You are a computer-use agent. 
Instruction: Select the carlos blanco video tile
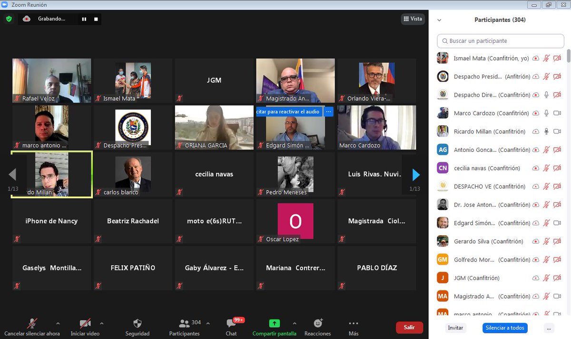point(133,175)
